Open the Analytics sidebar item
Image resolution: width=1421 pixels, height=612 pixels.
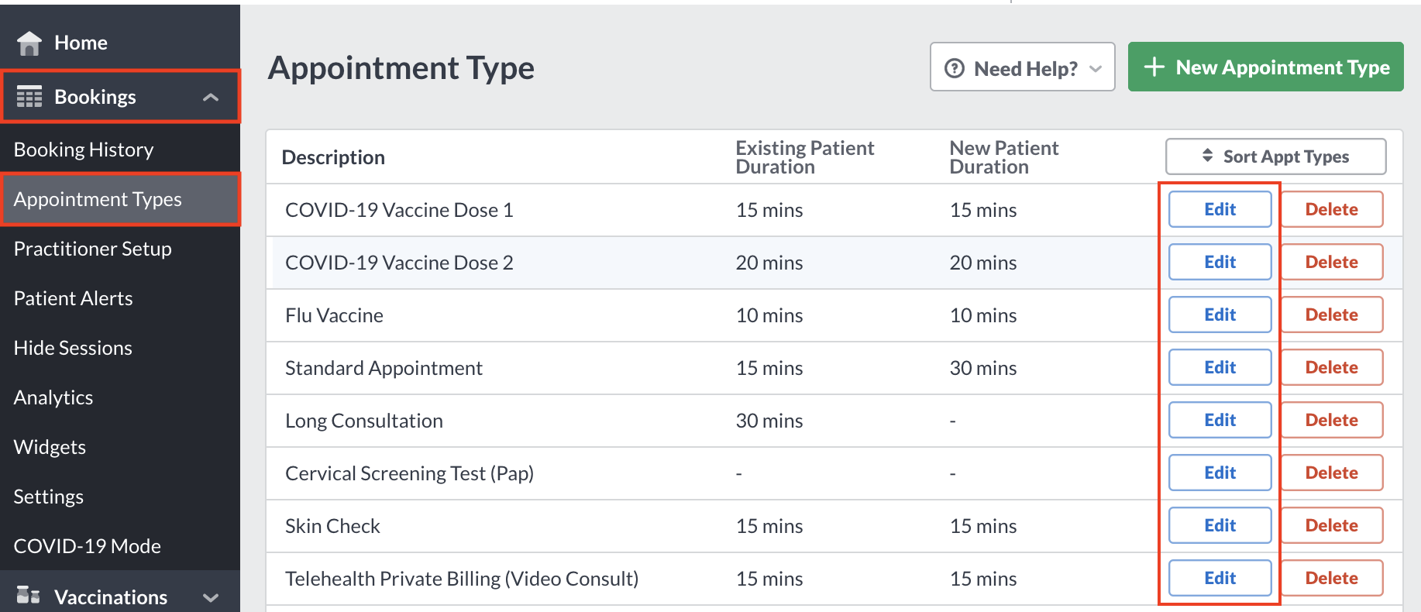tap(53, 397)
